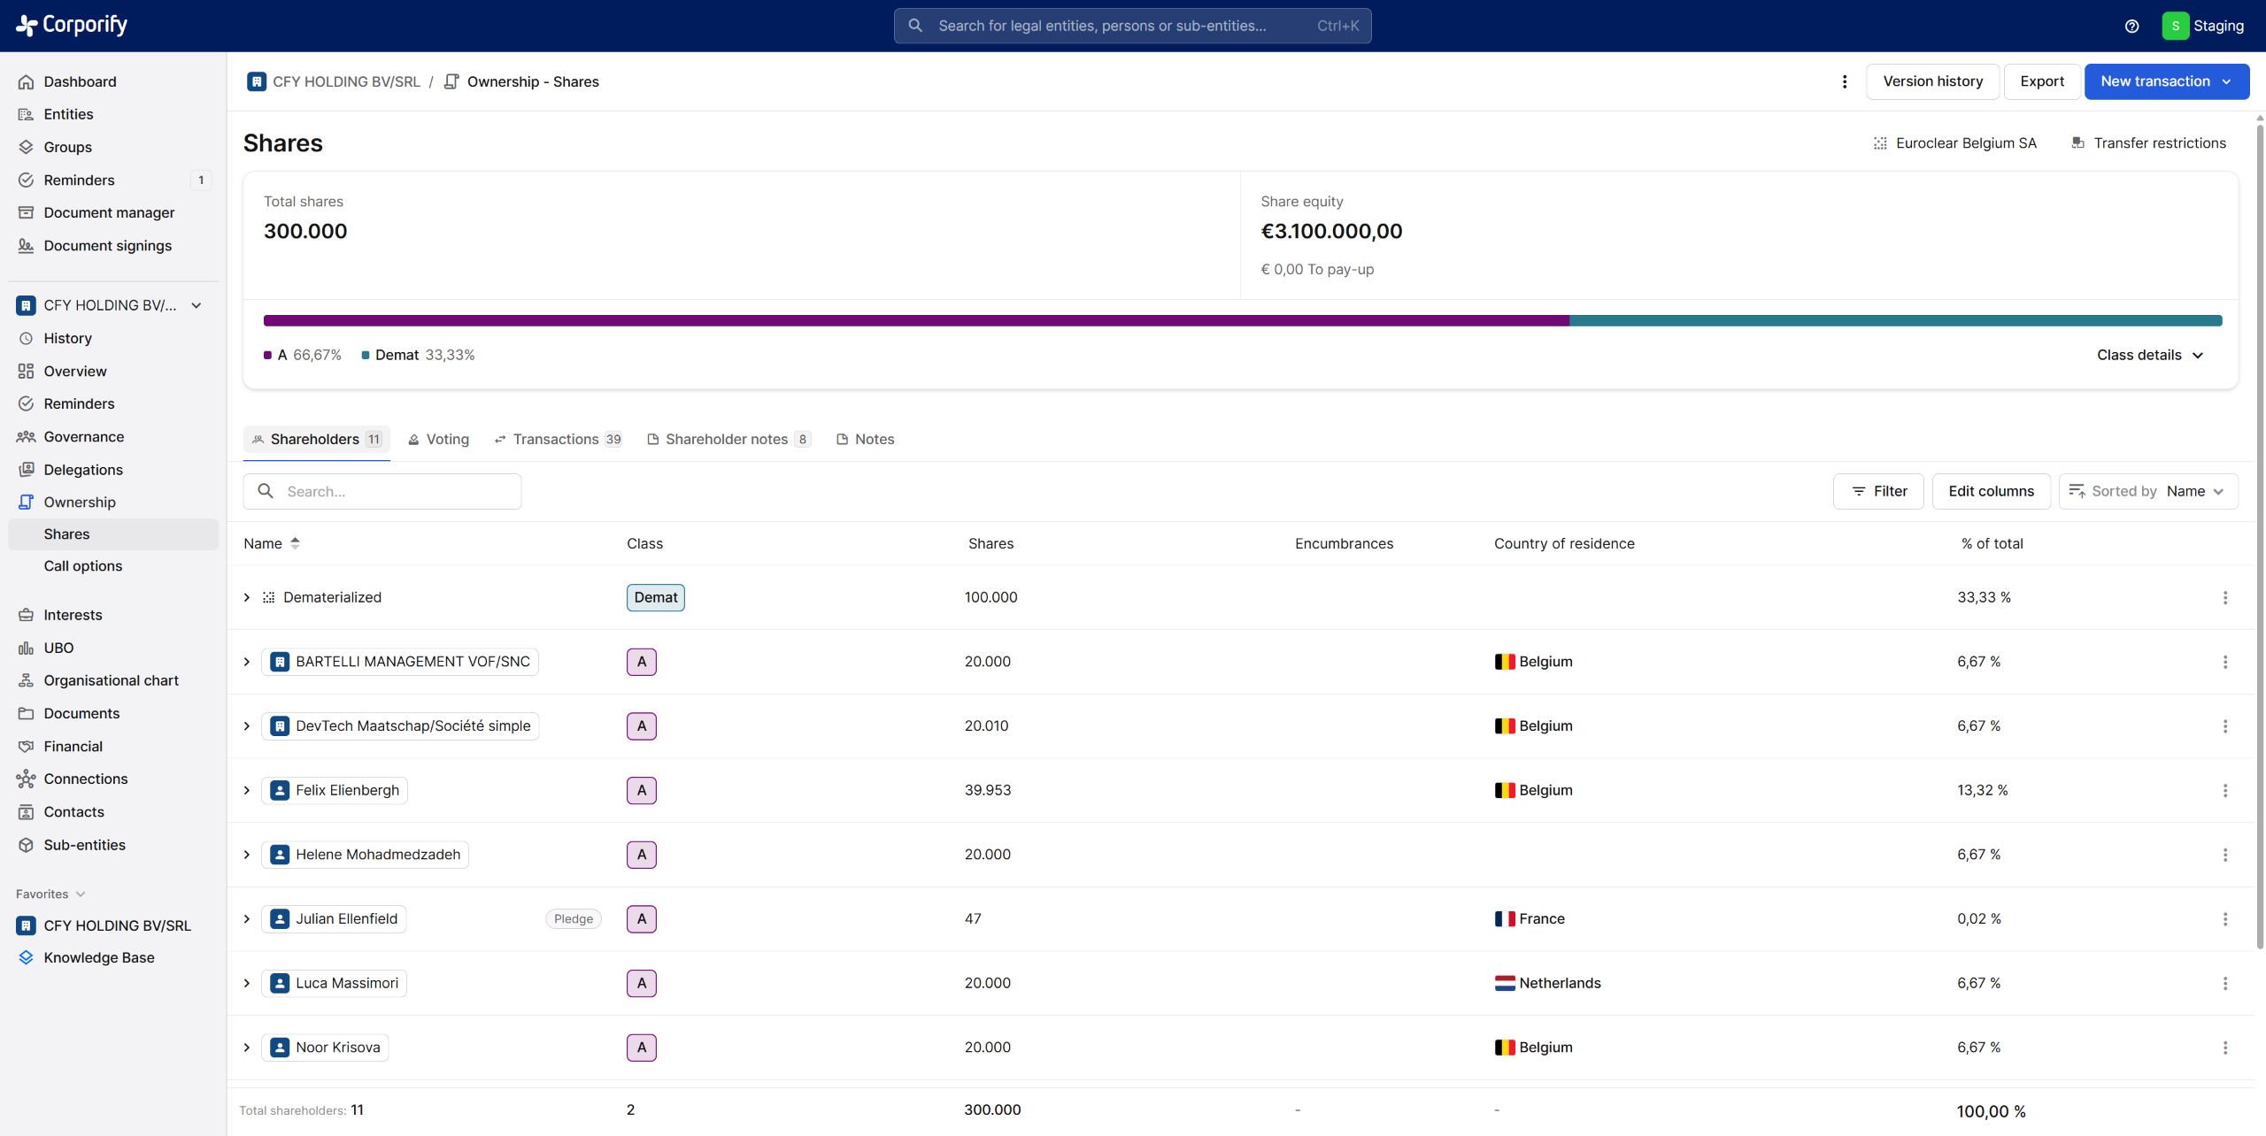Click the UBO chart icon in sidebar
The height and width of the screenshot is (1136, 2266).
point(26,648)
